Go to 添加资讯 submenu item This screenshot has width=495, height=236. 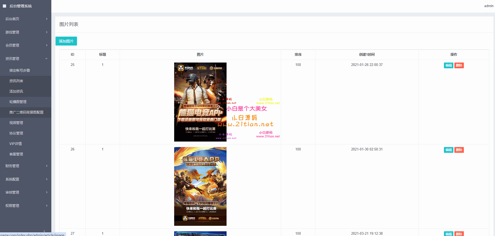click(26, 91)
